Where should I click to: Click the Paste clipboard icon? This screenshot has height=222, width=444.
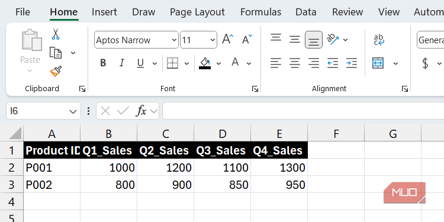tap(31, 40)
